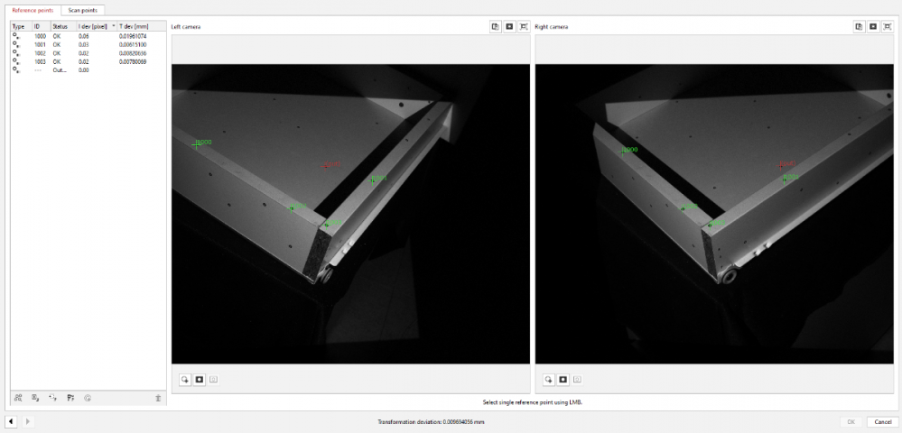Viewport: 902px width, 433px height.
Task: Click the Transformation deviation status text
Action: [431, 421]
